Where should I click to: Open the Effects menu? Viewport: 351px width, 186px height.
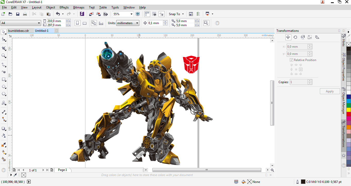(64, 7)
